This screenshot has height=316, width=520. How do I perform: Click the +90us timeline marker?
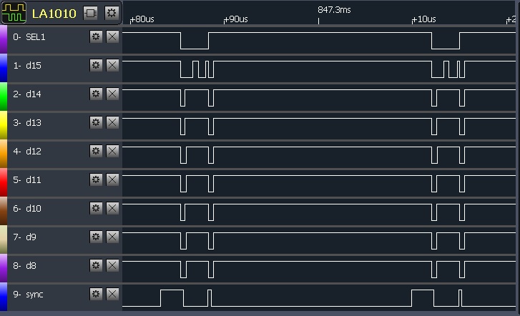[236, 19]
